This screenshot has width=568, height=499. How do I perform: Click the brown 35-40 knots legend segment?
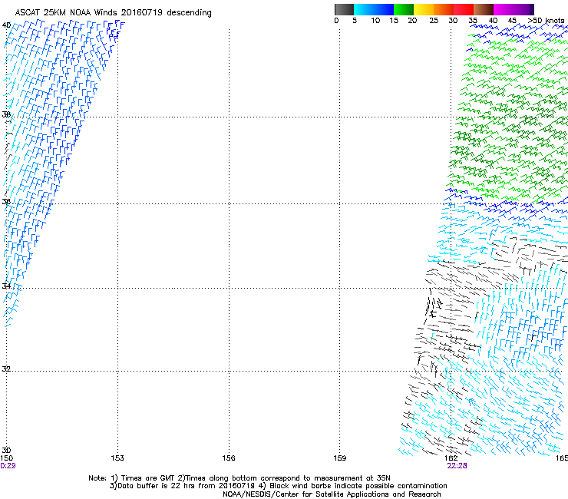click(x=484, y=9)
